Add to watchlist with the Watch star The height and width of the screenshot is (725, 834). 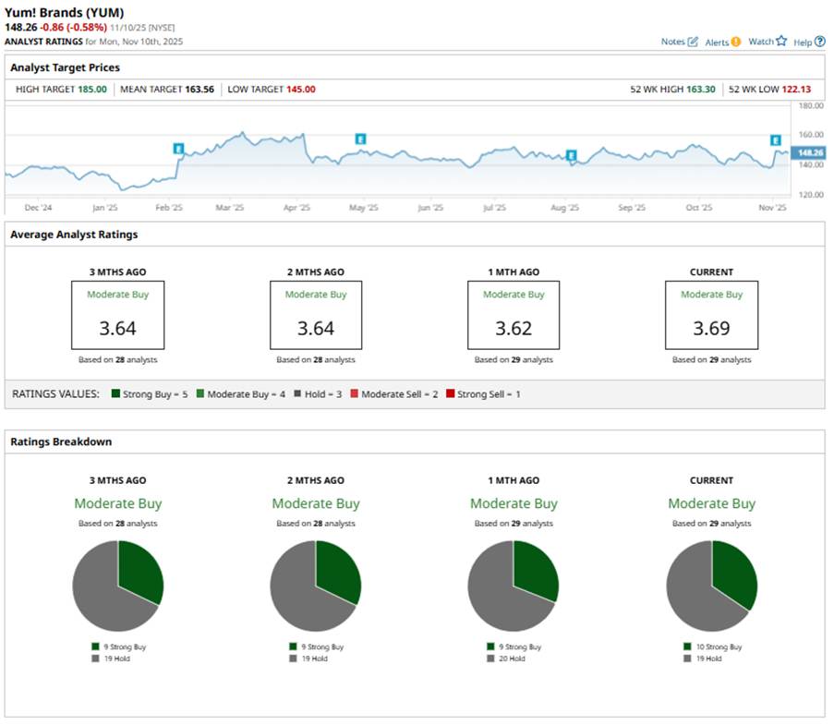[781, 41]
